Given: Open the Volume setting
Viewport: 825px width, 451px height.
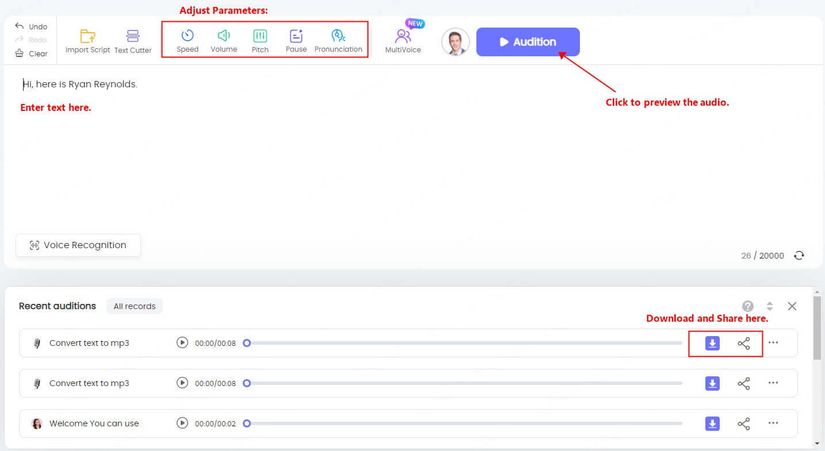Looking at the screenshot, I should click(x=224, y=41).
